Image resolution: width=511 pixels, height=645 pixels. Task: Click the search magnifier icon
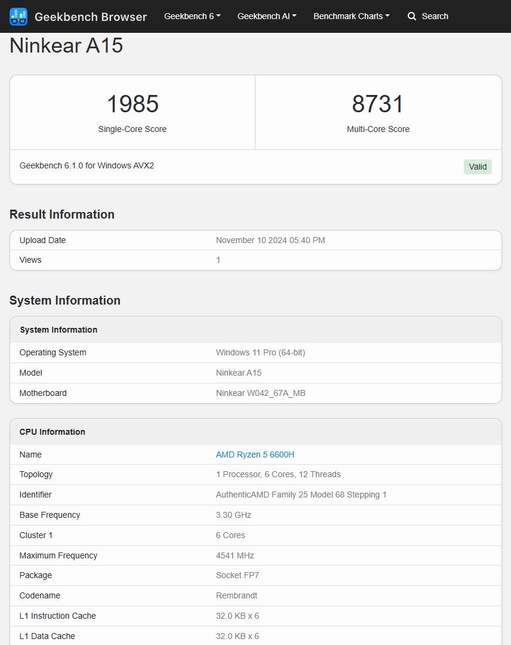pos(411,17)
